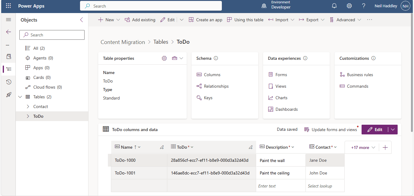Open the app launcher waffle icon
This screenshot has height=196, width=414.
pos(8,6)
